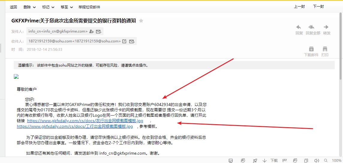
Task: Go to next email 下一封
Action: coord(318,7)
